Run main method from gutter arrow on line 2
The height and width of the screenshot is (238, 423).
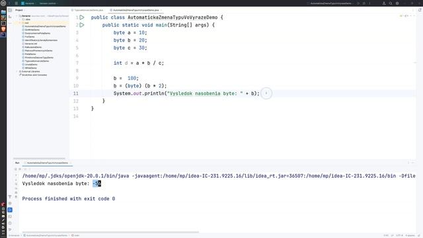[x=82, y=25]
